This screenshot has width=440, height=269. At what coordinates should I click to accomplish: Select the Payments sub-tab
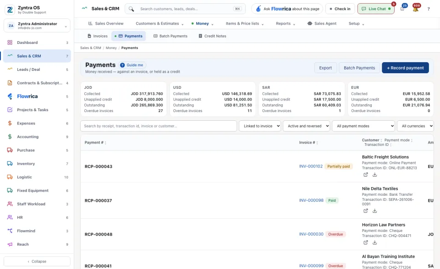coord(128,36)
